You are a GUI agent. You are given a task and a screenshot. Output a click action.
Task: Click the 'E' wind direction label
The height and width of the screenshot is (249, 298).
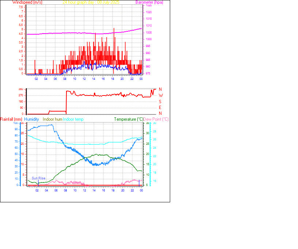pyautogui.click(x=160, y=108)
